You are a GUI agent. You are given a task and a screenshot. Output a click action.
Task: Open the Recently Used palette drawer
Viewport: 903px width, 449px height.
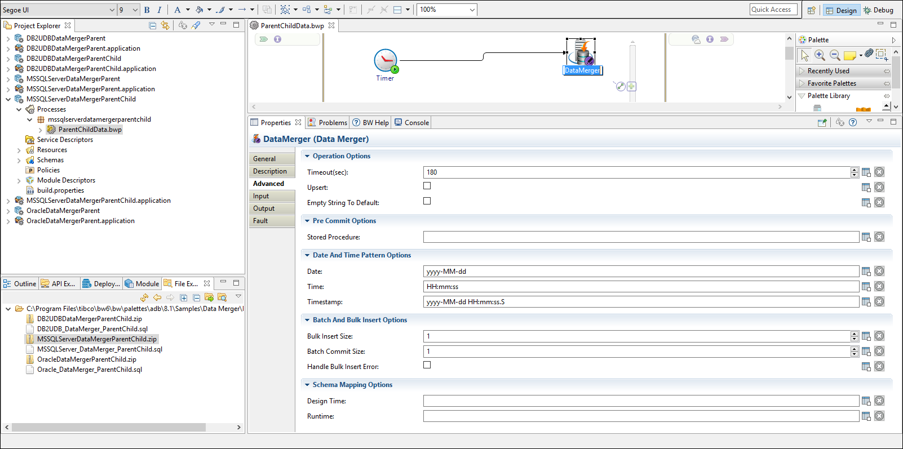point(828,71)
